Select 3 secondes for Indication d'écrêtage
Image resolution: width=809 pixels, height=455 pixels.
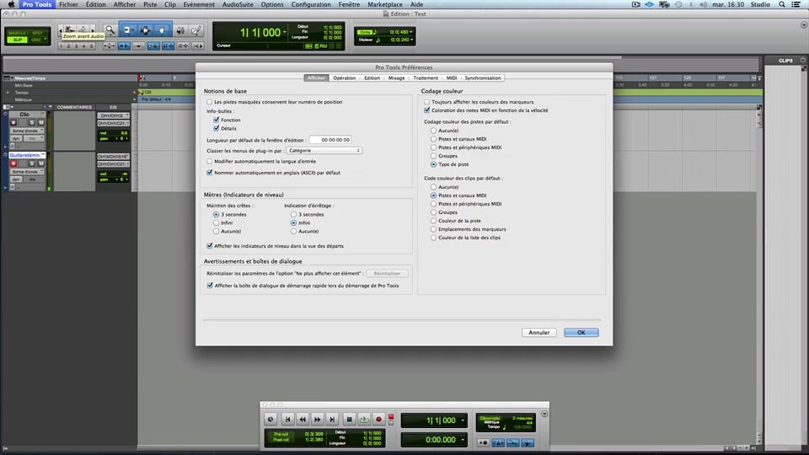pos(293,214)
